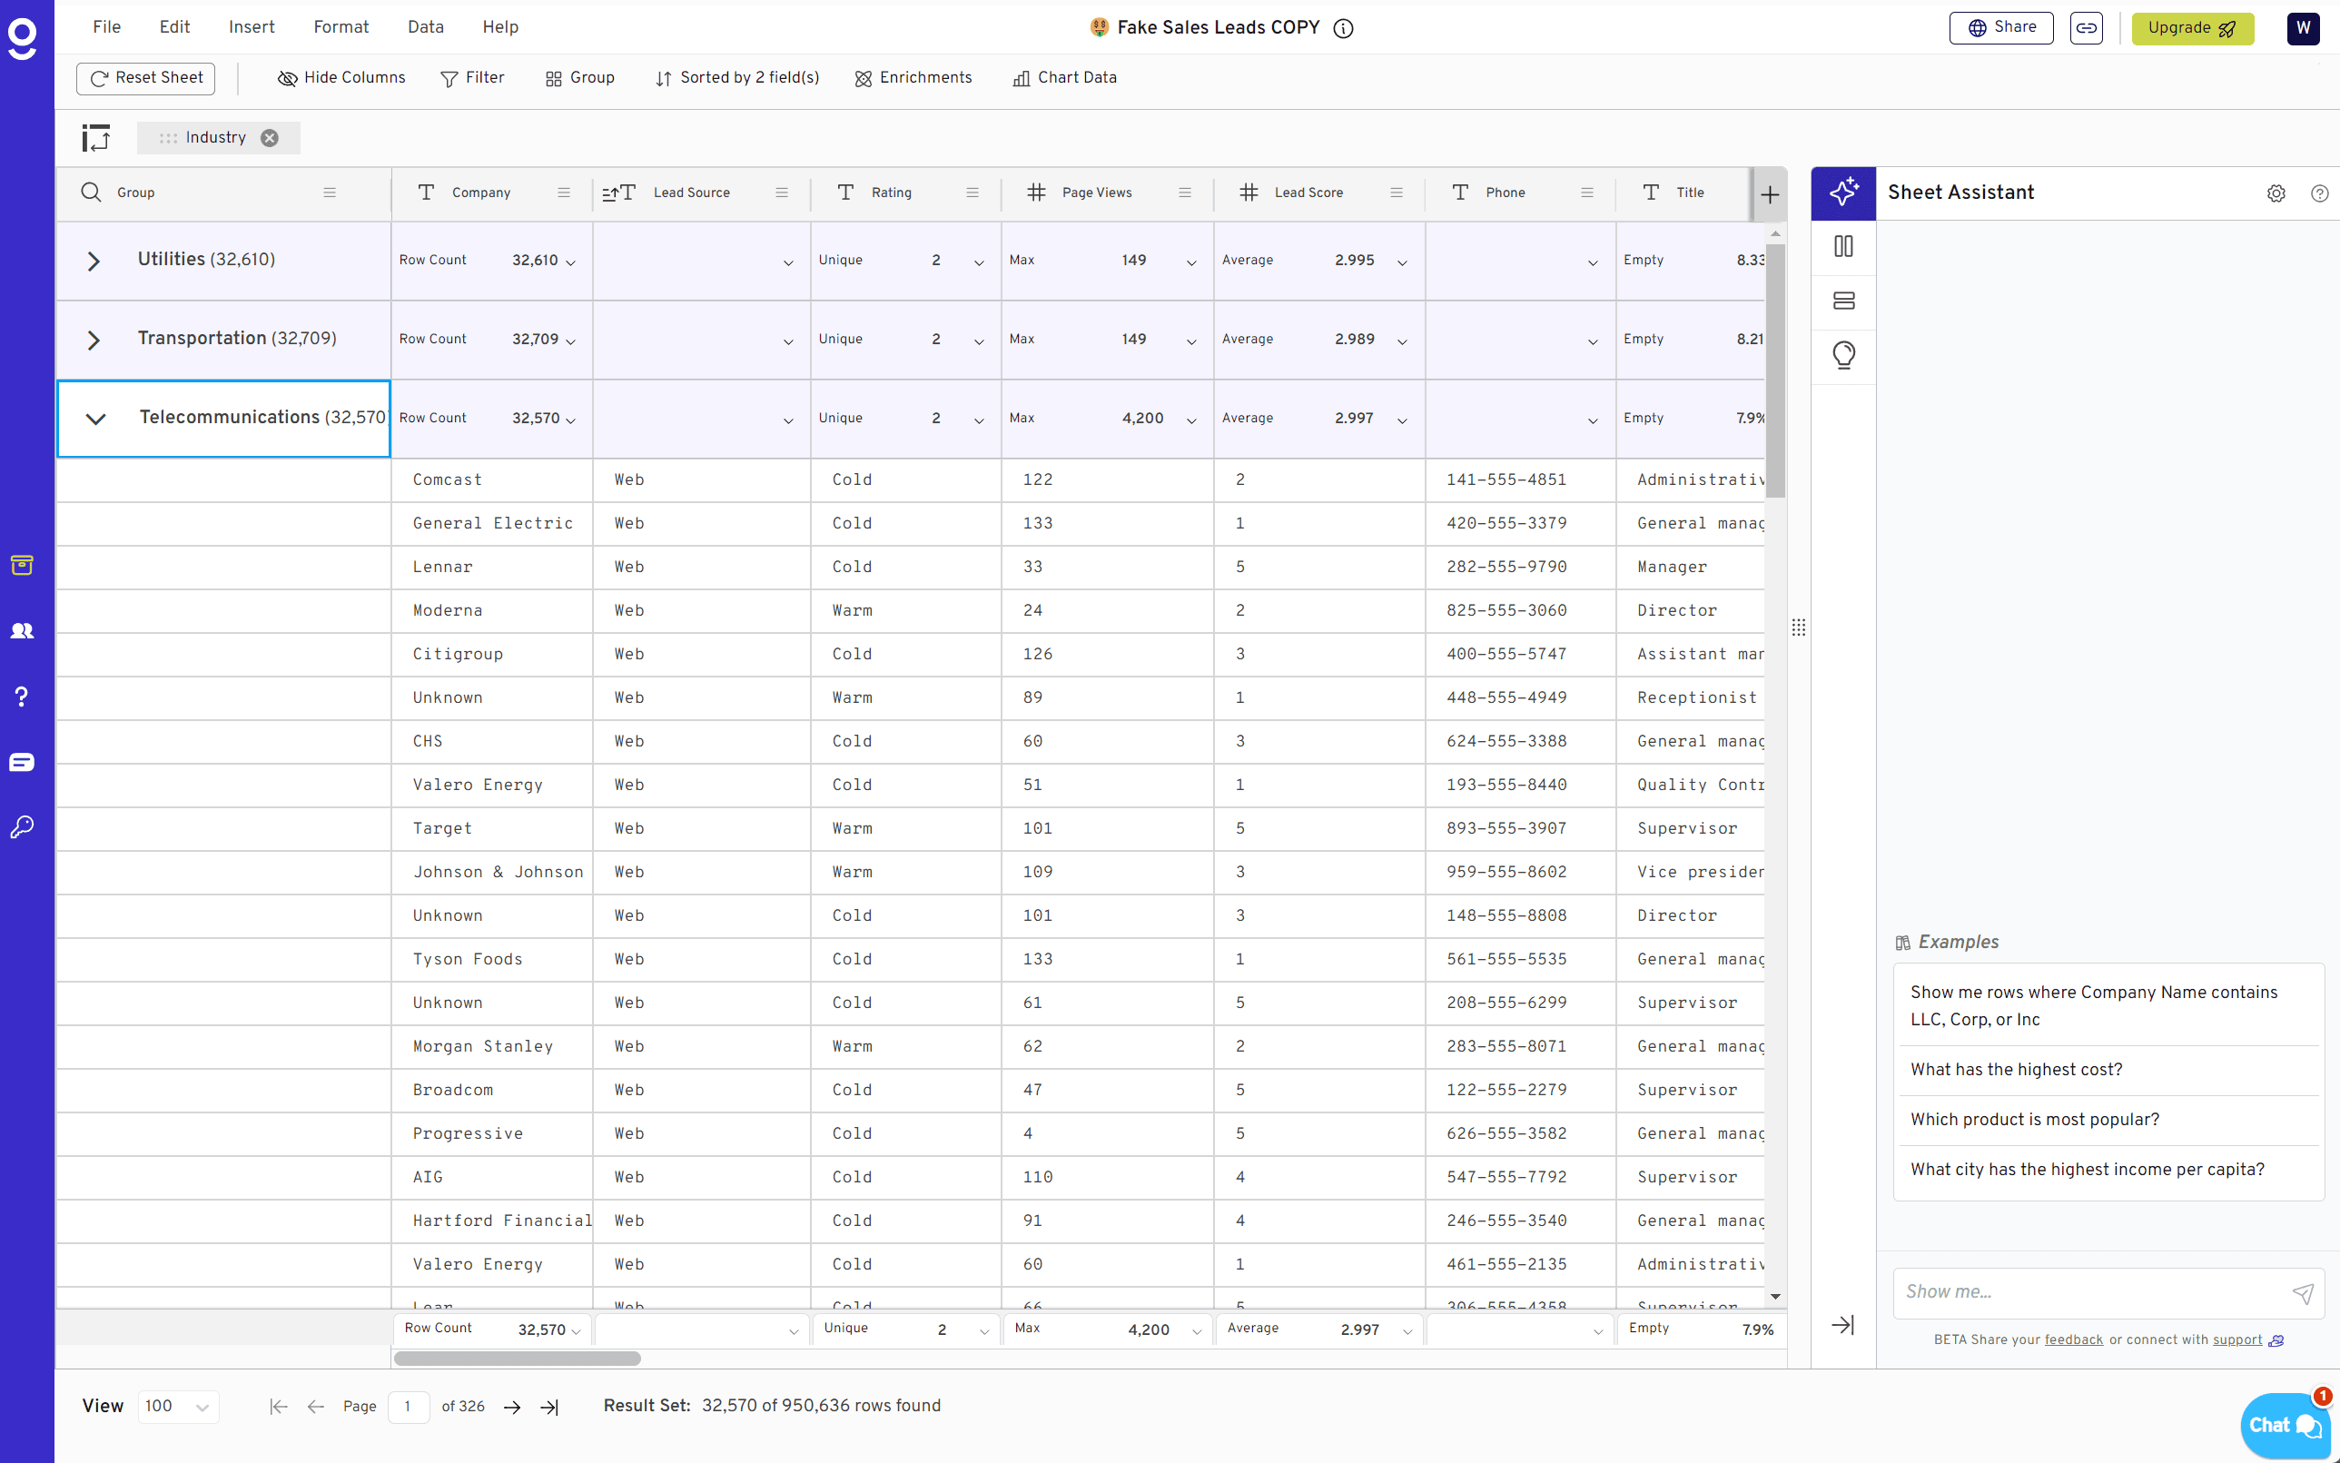
Task: Open the Format menu
Action: coord(341,27)
